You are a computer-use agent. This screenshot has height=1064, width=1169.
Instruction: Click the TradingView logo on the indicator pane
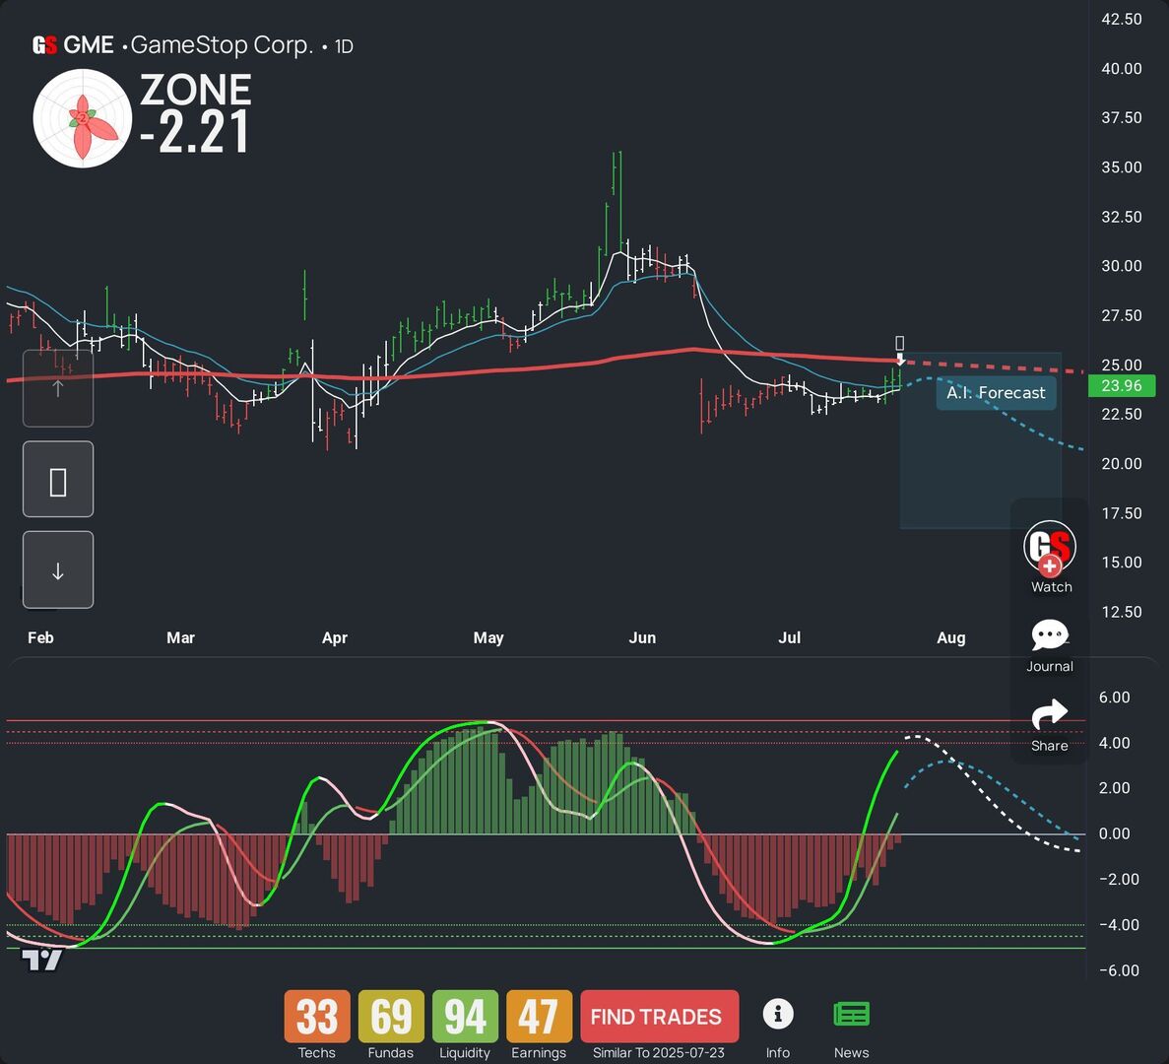pyautogui.click(x=41, y=960)
